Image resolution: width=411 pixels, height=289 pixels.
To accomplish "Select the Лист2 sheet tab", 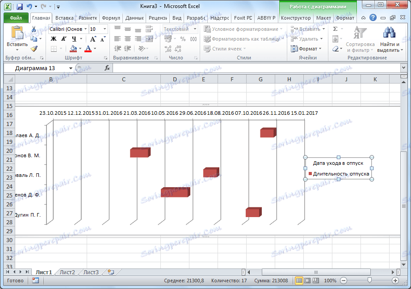I will point(67,272).
